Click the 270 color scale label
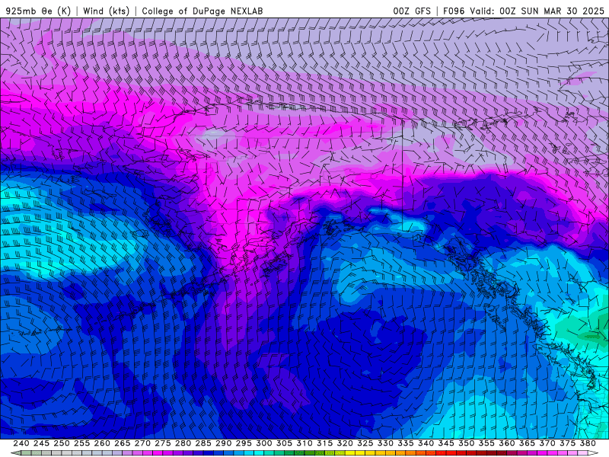 [142, 443]
